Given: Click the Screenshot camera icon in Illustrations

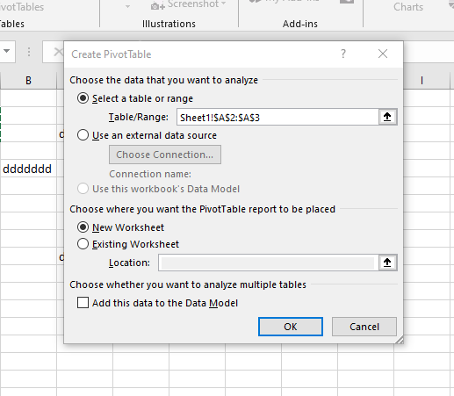Looking at the screenshot, I should point(158,5).
